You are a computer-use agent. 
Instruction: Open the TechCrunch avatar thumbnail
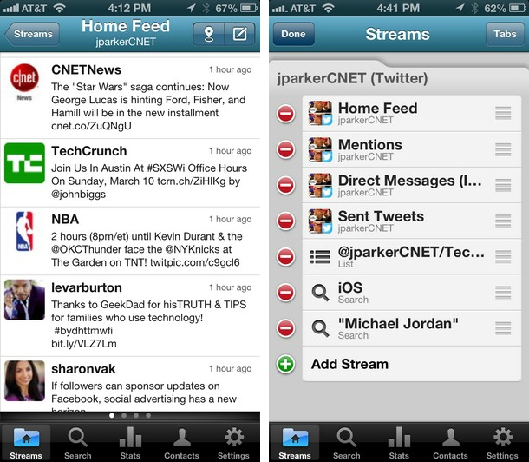click(x=24, y=163)
